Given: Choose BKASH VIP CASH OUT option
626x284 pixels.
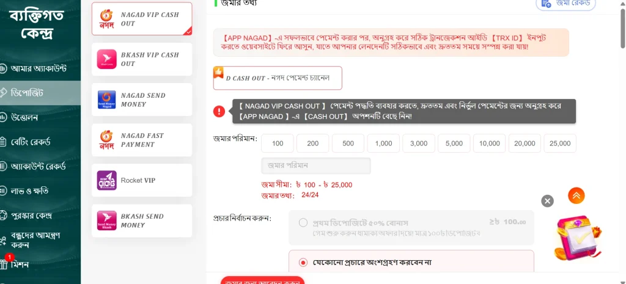Looking at the screenshot, I should point(142,59).
